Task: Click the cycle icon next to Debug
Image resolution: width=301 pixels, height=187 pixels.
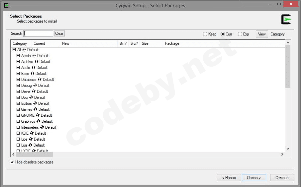Action: tap(35, 85)
